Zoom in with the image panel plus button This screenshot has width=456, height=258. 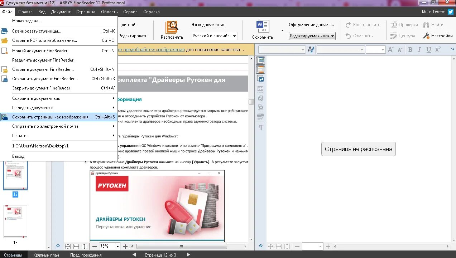coord(125,246)
